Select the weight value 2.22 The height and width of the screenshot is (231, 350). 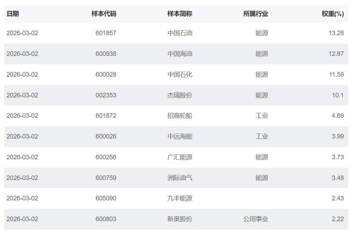click(x=338, y=219)
